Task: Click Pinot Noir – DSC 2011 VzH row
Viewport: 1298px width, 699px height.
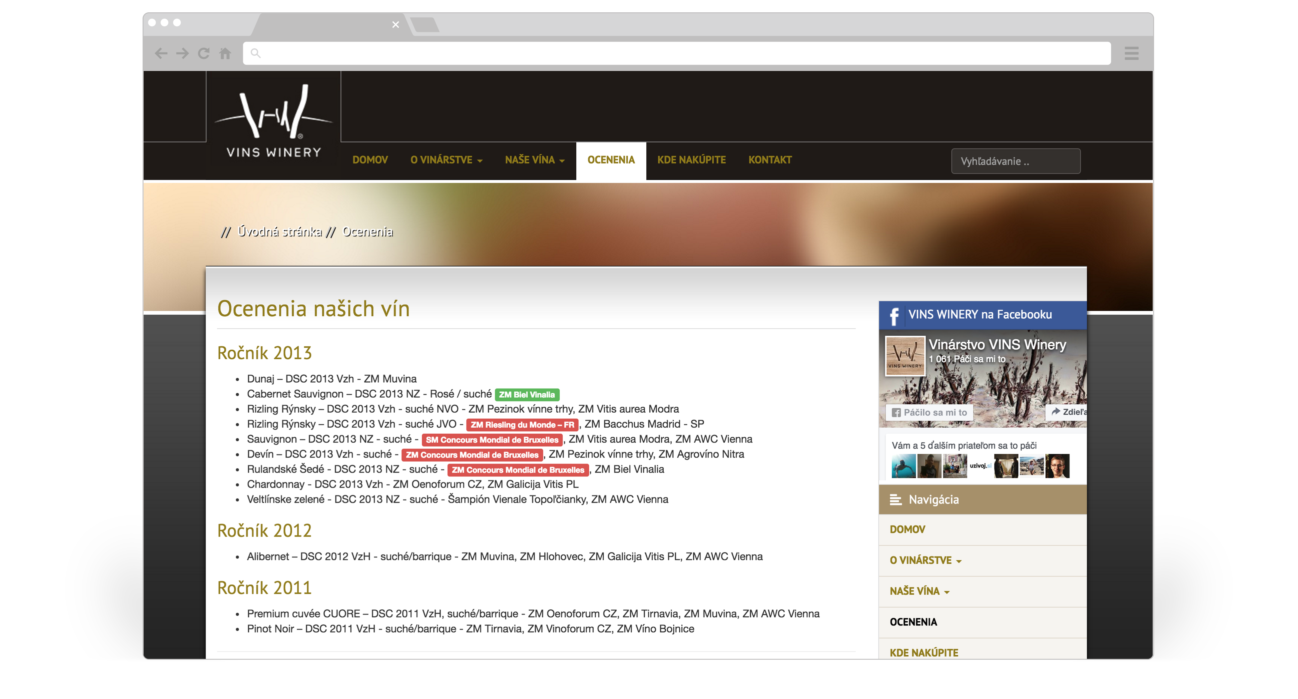Action: point(471,629)
